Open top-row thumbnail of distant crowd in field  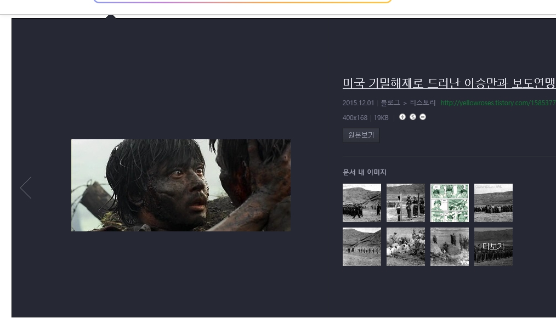click(493, 203)
